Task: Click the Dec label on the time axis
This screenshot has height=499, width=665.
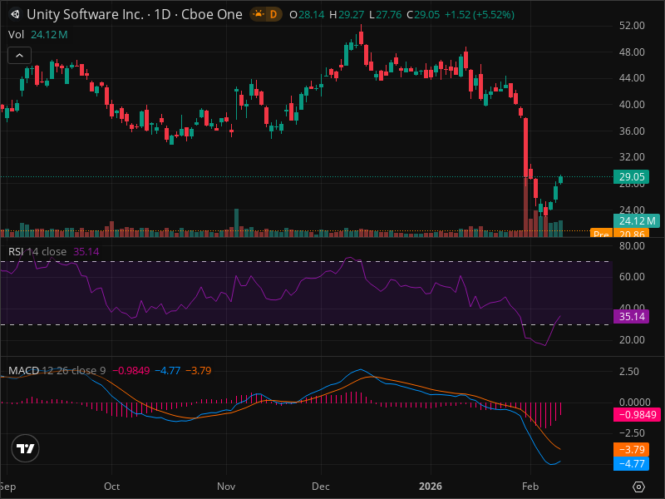Action: click(x=321, y=487)
